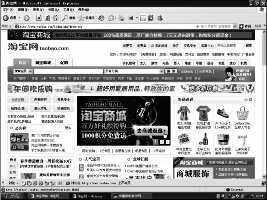This screenshot has height=200, width=267.
Task: Click the 开始全新搜索 top search field
Action: 230,45
